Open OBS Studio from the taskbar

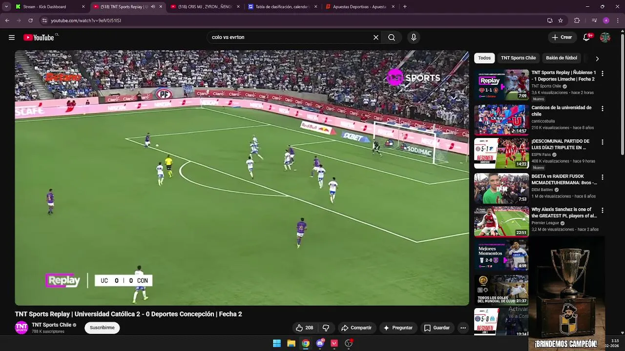click(x=349, y=343)
